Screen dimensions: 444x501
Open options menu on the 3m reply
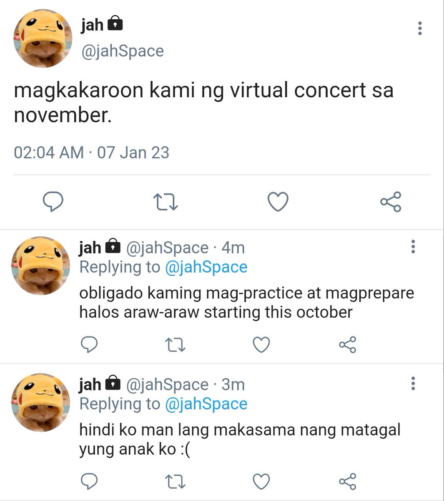tap(413, 383)
